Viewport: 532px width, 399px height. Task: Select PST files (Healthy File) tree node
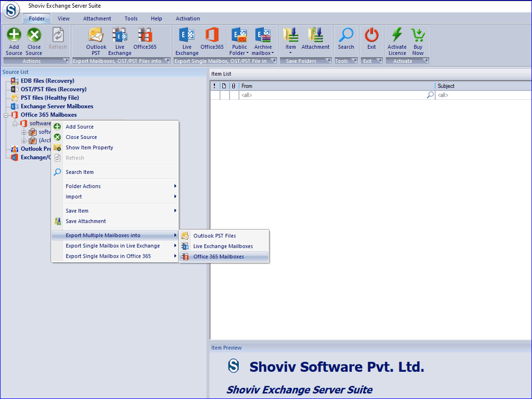coord(50,98)
